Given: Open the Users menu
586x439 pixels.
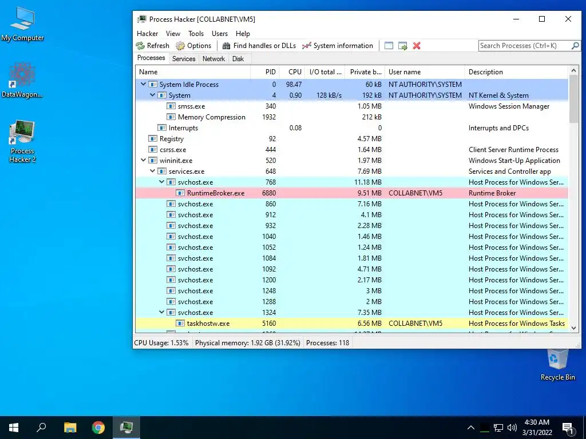Looking at the screenshot, I should [220, 34].
